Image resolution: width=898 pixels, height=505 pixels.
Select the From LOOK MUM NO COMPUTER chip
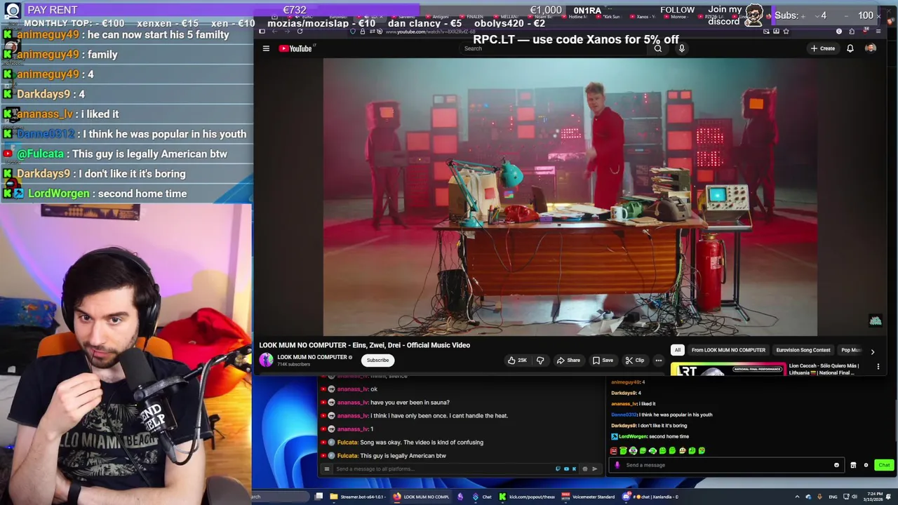tap(728, 350)
